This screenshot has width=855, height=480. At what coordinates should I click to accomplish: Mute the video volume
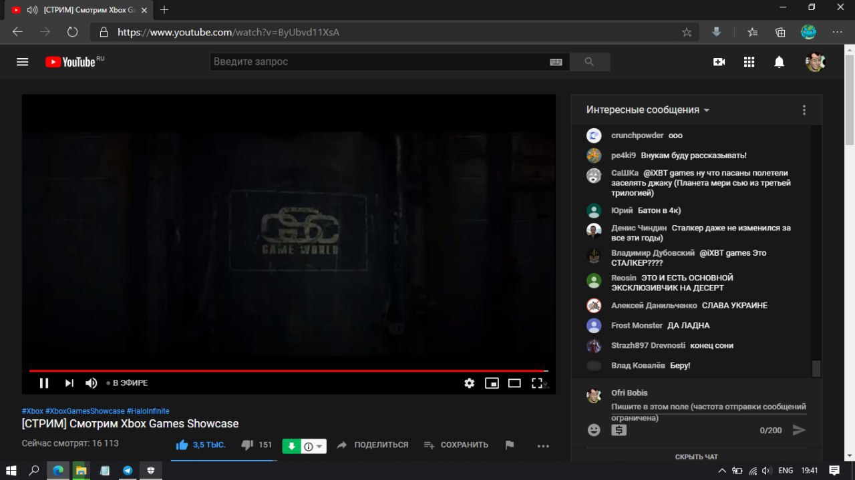click(x=92, y=383)
